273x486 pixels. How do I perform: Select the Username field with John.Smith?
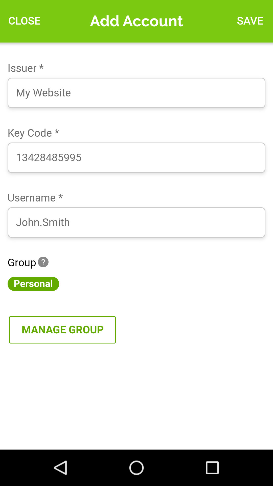click(136, 222)
